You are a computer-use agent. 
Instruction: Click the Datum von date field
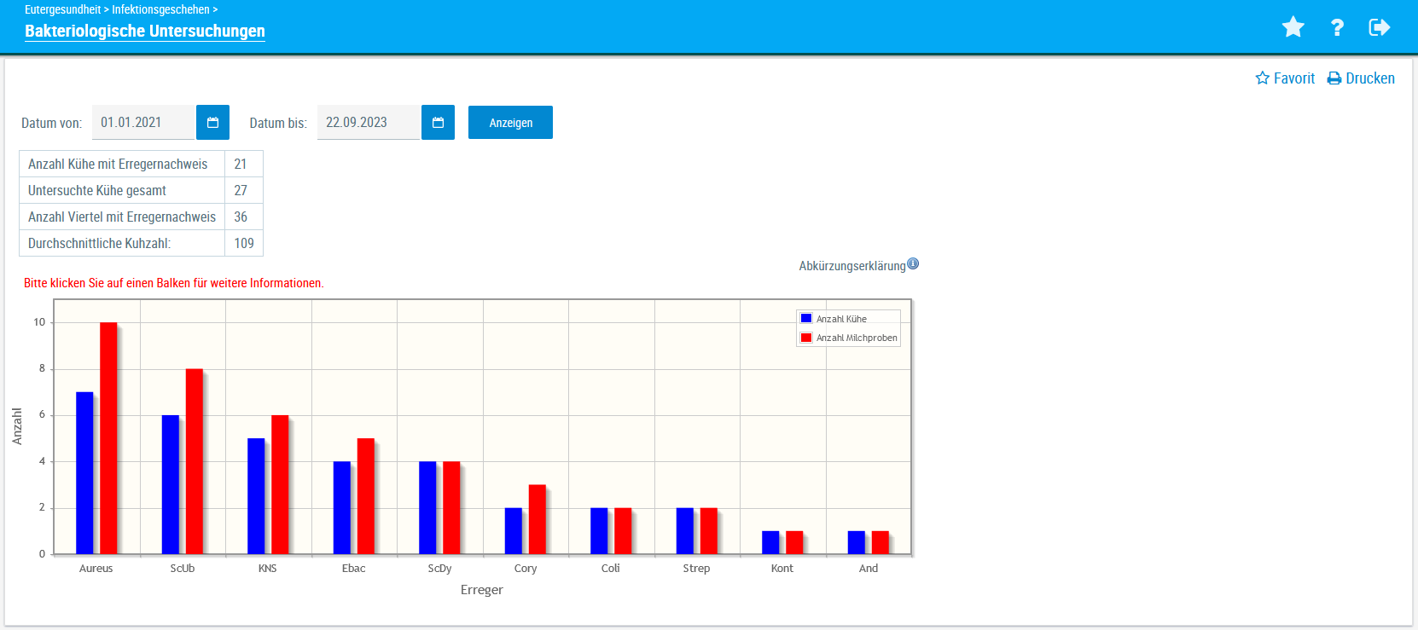(x=142, y=123)
